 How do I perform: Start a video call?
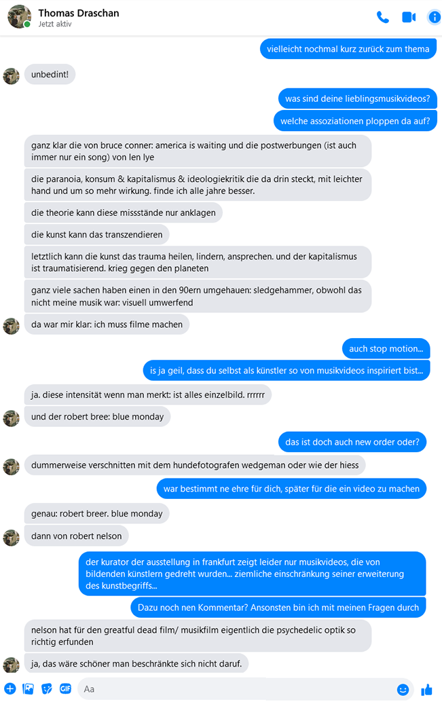(x=409, y=17)
